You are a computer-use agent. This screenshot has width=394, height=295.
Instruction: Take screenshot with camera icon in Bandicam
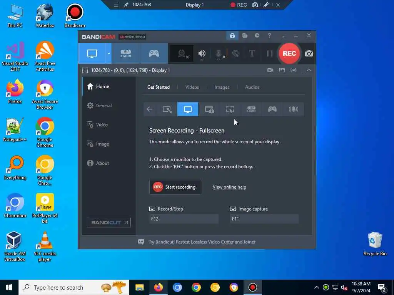tap(309, 53)
